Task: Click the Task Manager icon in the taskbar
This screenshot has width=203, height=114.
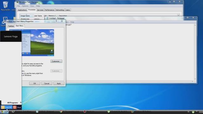Action: 13,111
